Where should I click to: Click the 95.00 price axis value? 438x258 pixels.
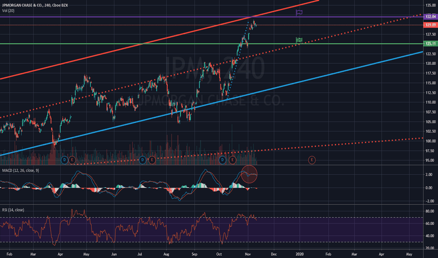point(430,160)
